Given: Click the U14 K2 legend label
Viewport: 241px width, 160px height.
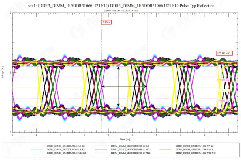Looking at the screenshot, I should click(131, 150).
